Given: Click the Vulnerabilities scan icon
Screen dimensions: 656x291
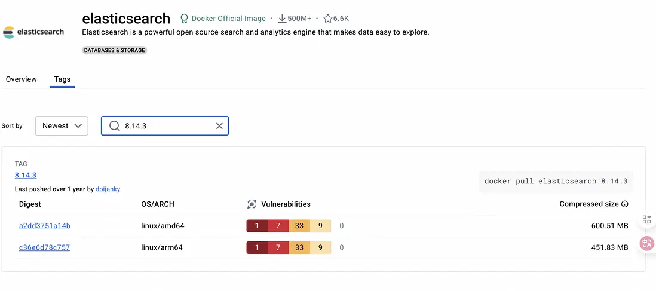Looking at the screenshot, I should (252, 204).
